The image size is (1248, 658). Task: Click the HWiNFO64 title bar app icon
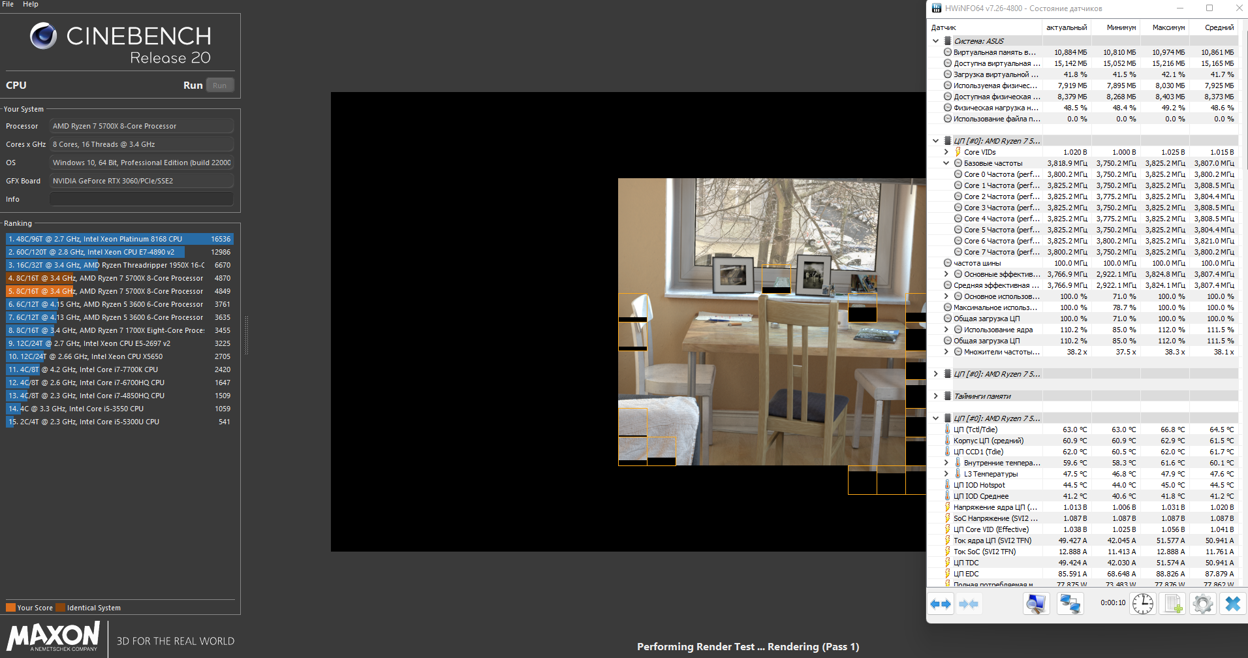pyautogui.click(x=937, y=8)
